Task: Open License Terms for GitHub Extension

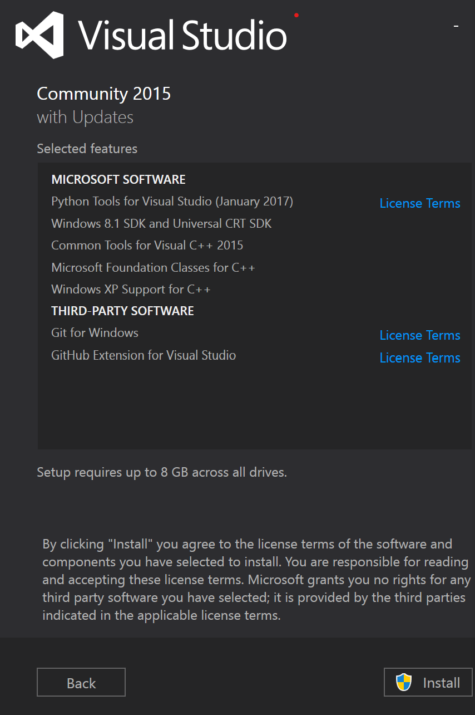Action: [x=419, y=358]
